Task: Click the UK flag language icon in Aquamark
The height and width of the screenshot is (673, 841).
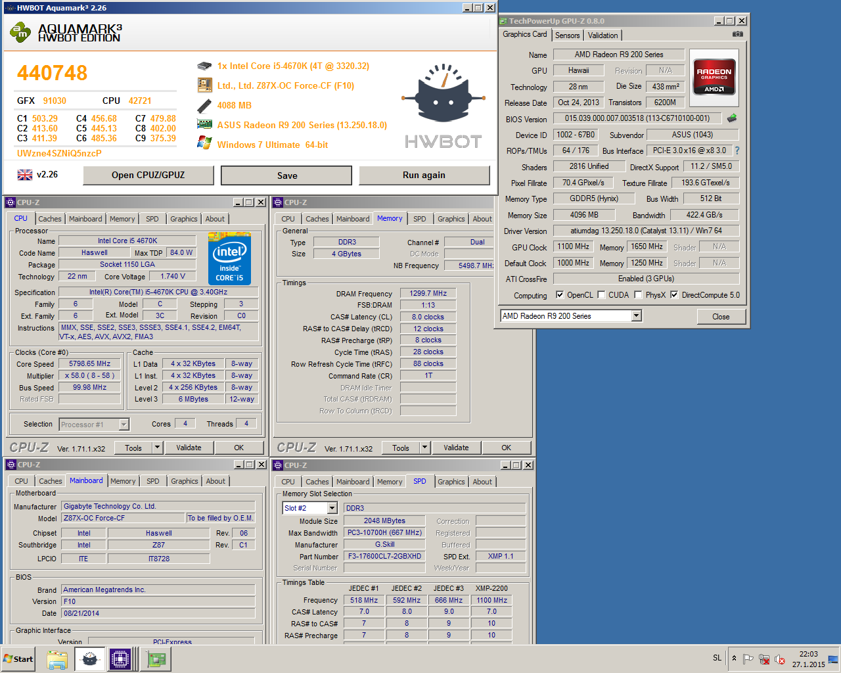Action: (x=25, y=175)
